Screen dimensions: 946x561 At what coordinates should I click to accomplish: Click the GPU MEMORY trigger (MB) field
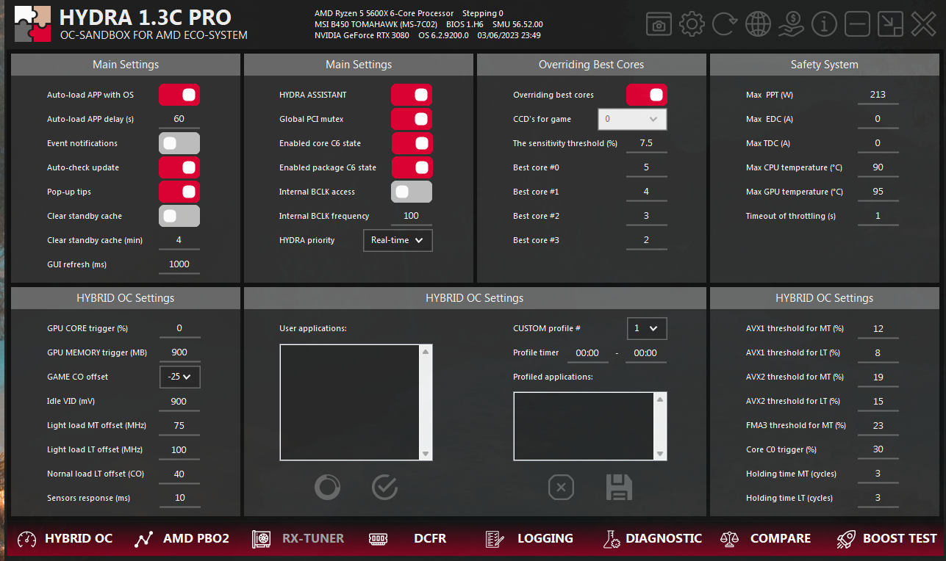(x=179, y=352)
